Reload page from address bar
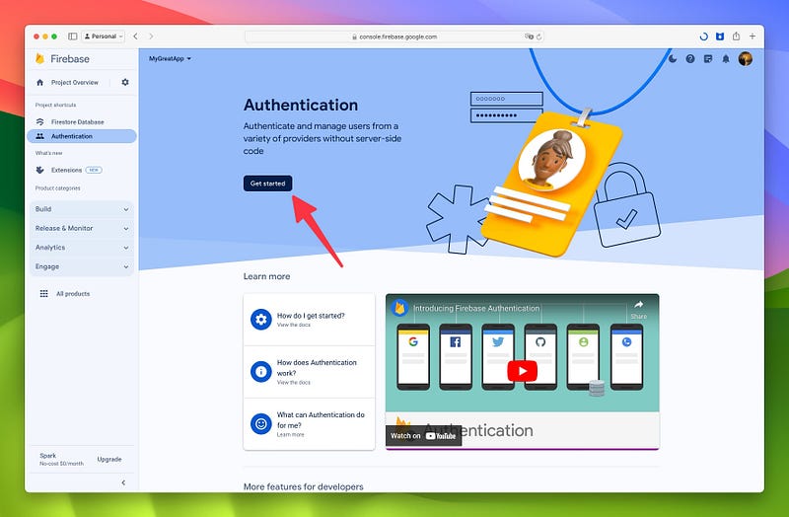Screen dimensions: 789x517 point(538,37)
